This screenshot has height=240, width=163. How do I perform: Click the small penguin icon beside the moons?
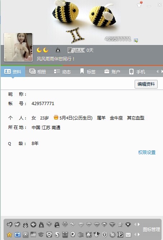58,50
